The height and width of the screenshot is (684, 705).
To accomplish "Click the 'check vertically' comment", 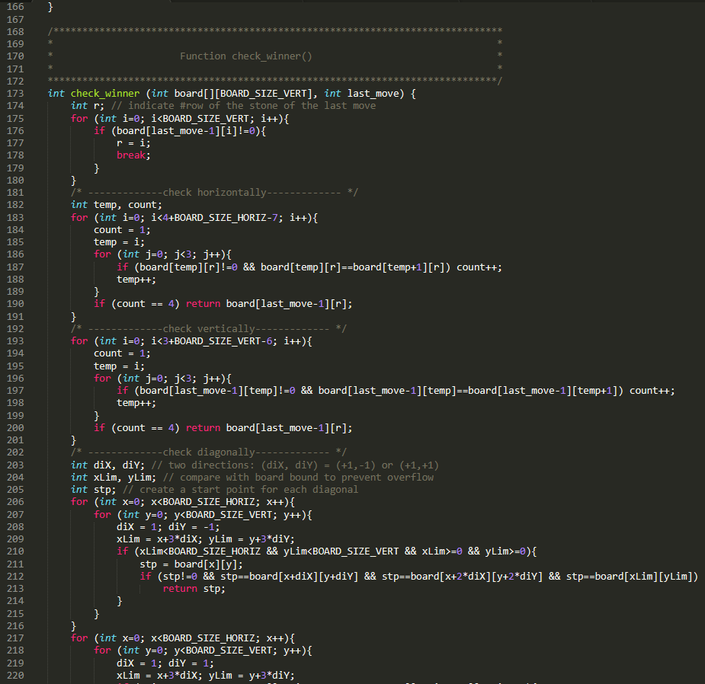I will coord(209,328).
